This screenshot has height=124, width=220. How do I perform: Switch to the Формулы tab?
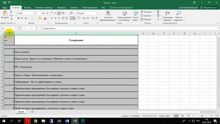(62, 8)
